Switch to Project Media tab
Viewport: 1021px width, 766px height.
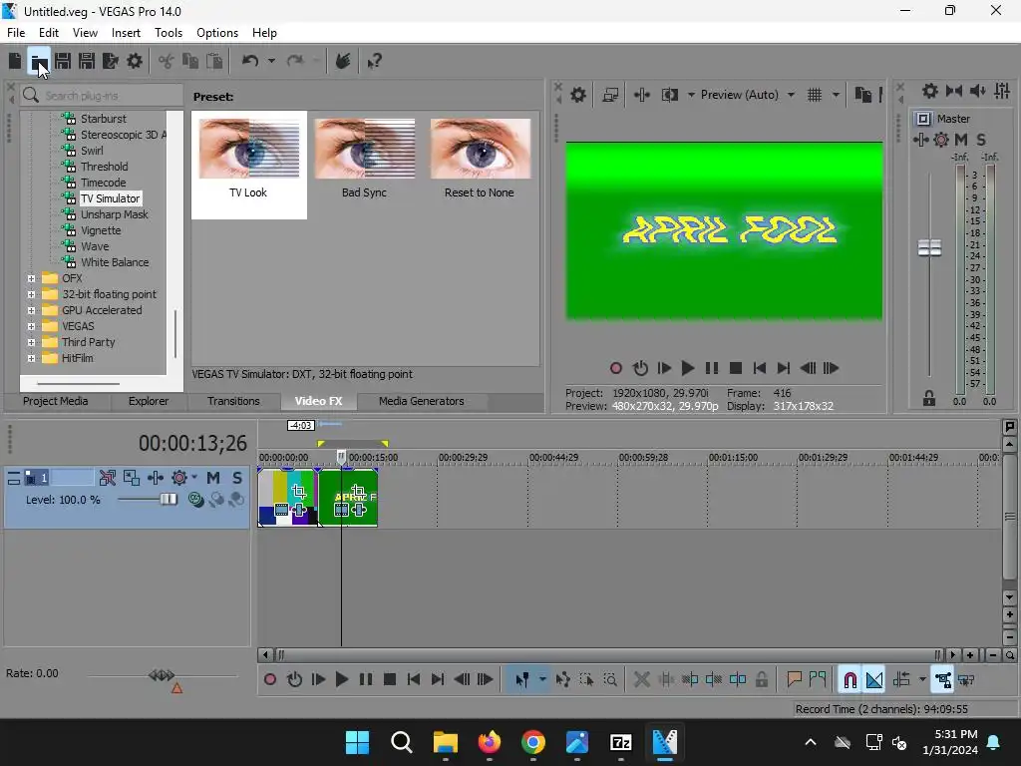tap(56, 401)
